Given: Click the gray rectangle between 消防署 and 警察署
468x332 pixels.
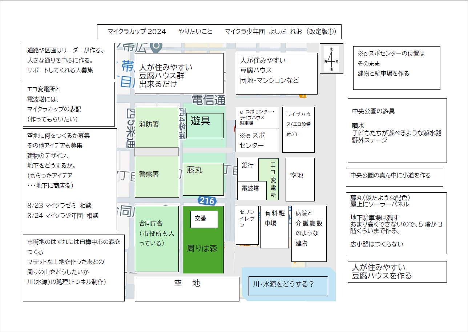Looking at the screenshot, I should tap(157, 152).
